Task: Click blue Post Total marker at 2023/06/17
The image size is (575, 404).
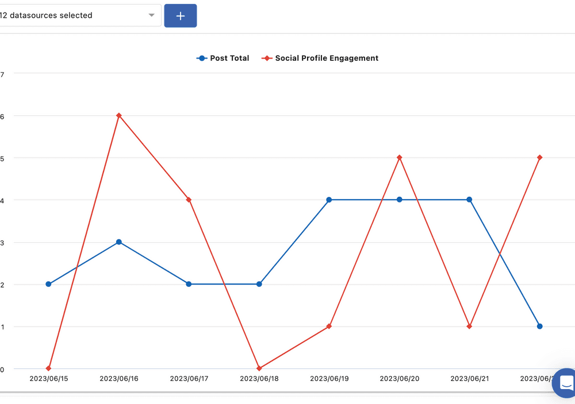Action: pos(189,284)
